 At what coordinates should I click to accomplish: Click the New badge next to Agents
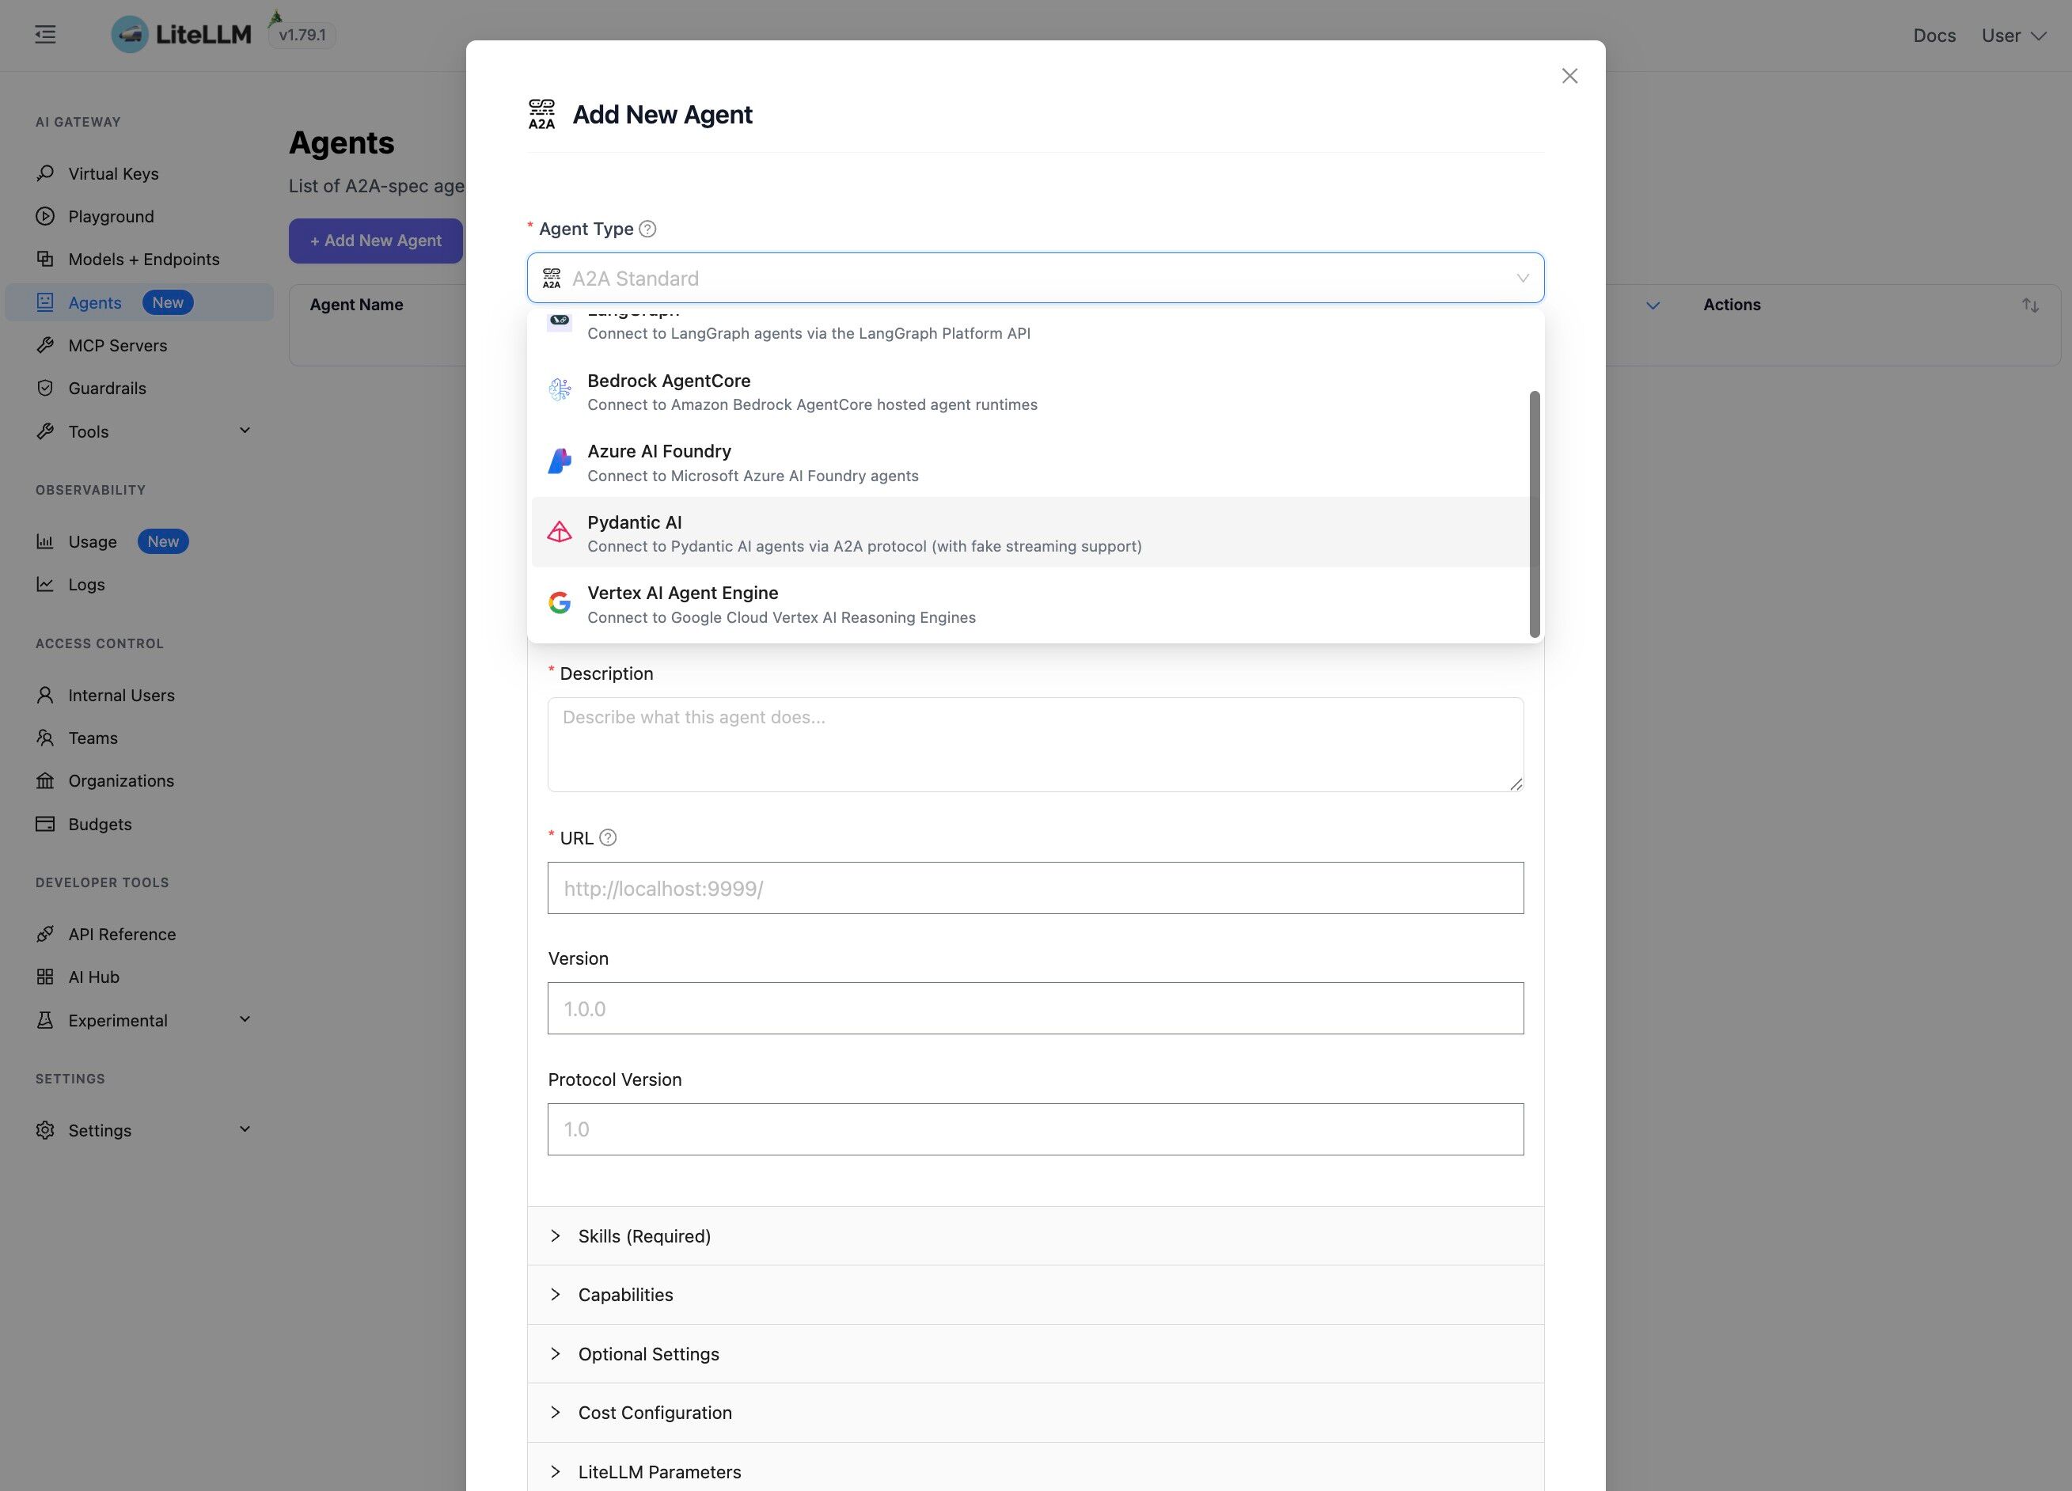pos(168,302)
